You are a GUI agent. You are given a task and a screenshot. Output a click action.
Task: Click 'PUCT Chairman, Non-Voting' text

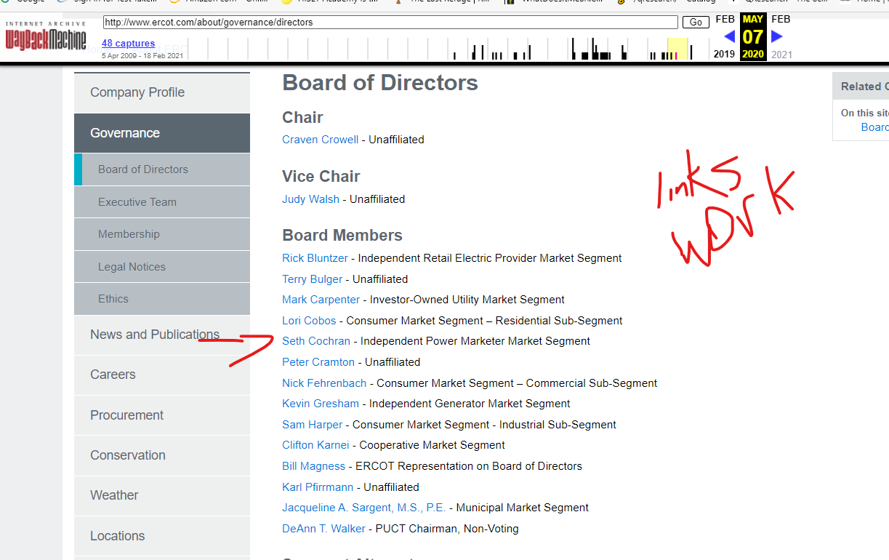pyautogui.click(x=447, y=529)
